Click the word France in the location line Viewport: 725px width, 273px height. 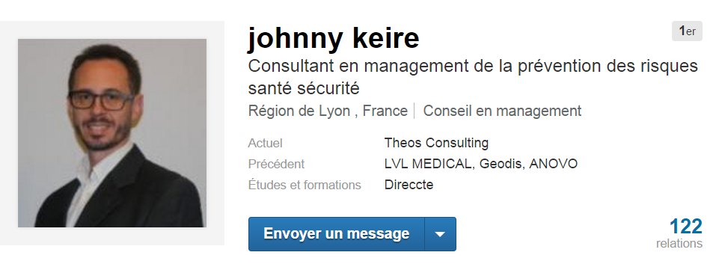385,111
